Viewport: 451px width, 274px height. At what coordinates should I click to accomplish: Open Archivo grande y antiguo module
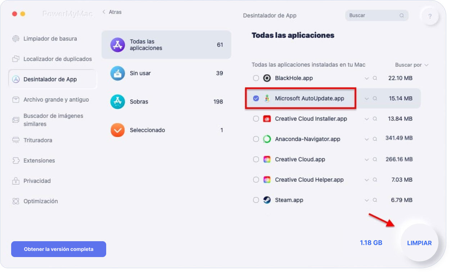coord(56,100)
